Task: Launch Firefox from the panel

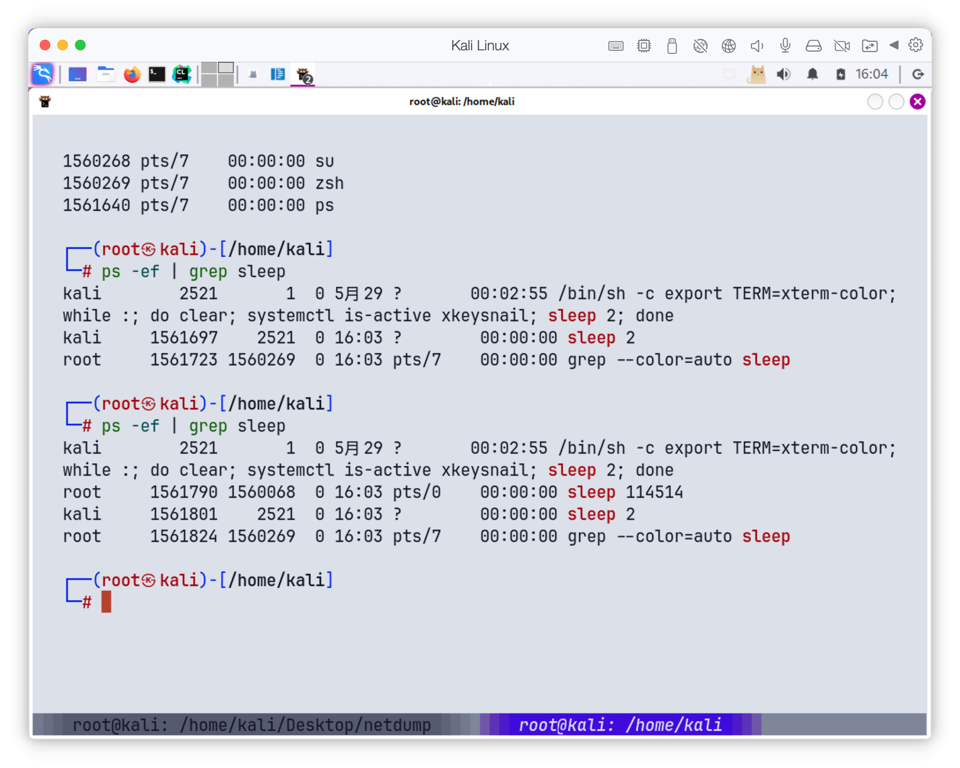Action: coord(132,74)
